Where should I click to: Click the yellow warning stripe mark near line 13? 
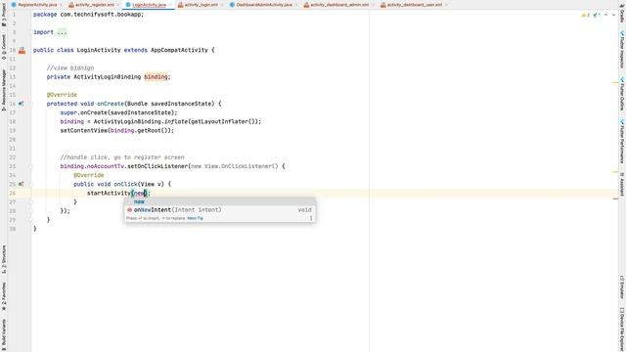click(615, 82)
